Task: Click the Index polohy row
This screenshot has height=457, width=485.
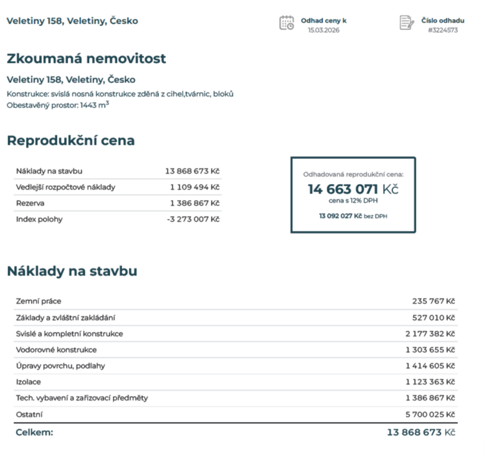Action: point(117,220)
